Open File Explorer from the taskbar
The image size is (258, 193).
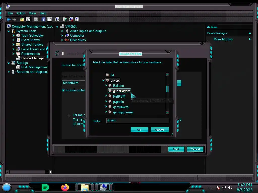[85, 187]
